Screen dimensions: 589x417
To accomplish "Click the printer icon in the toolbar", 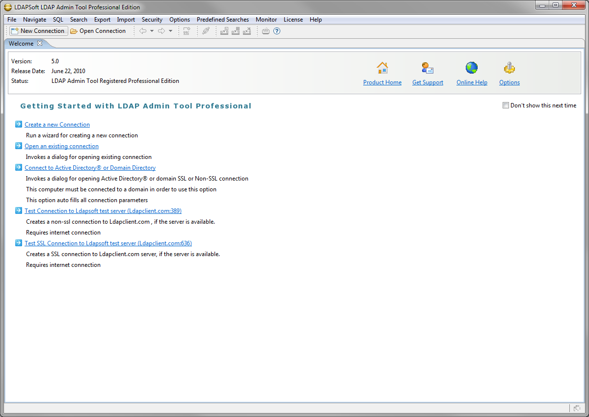I will (x=266, y=31).
